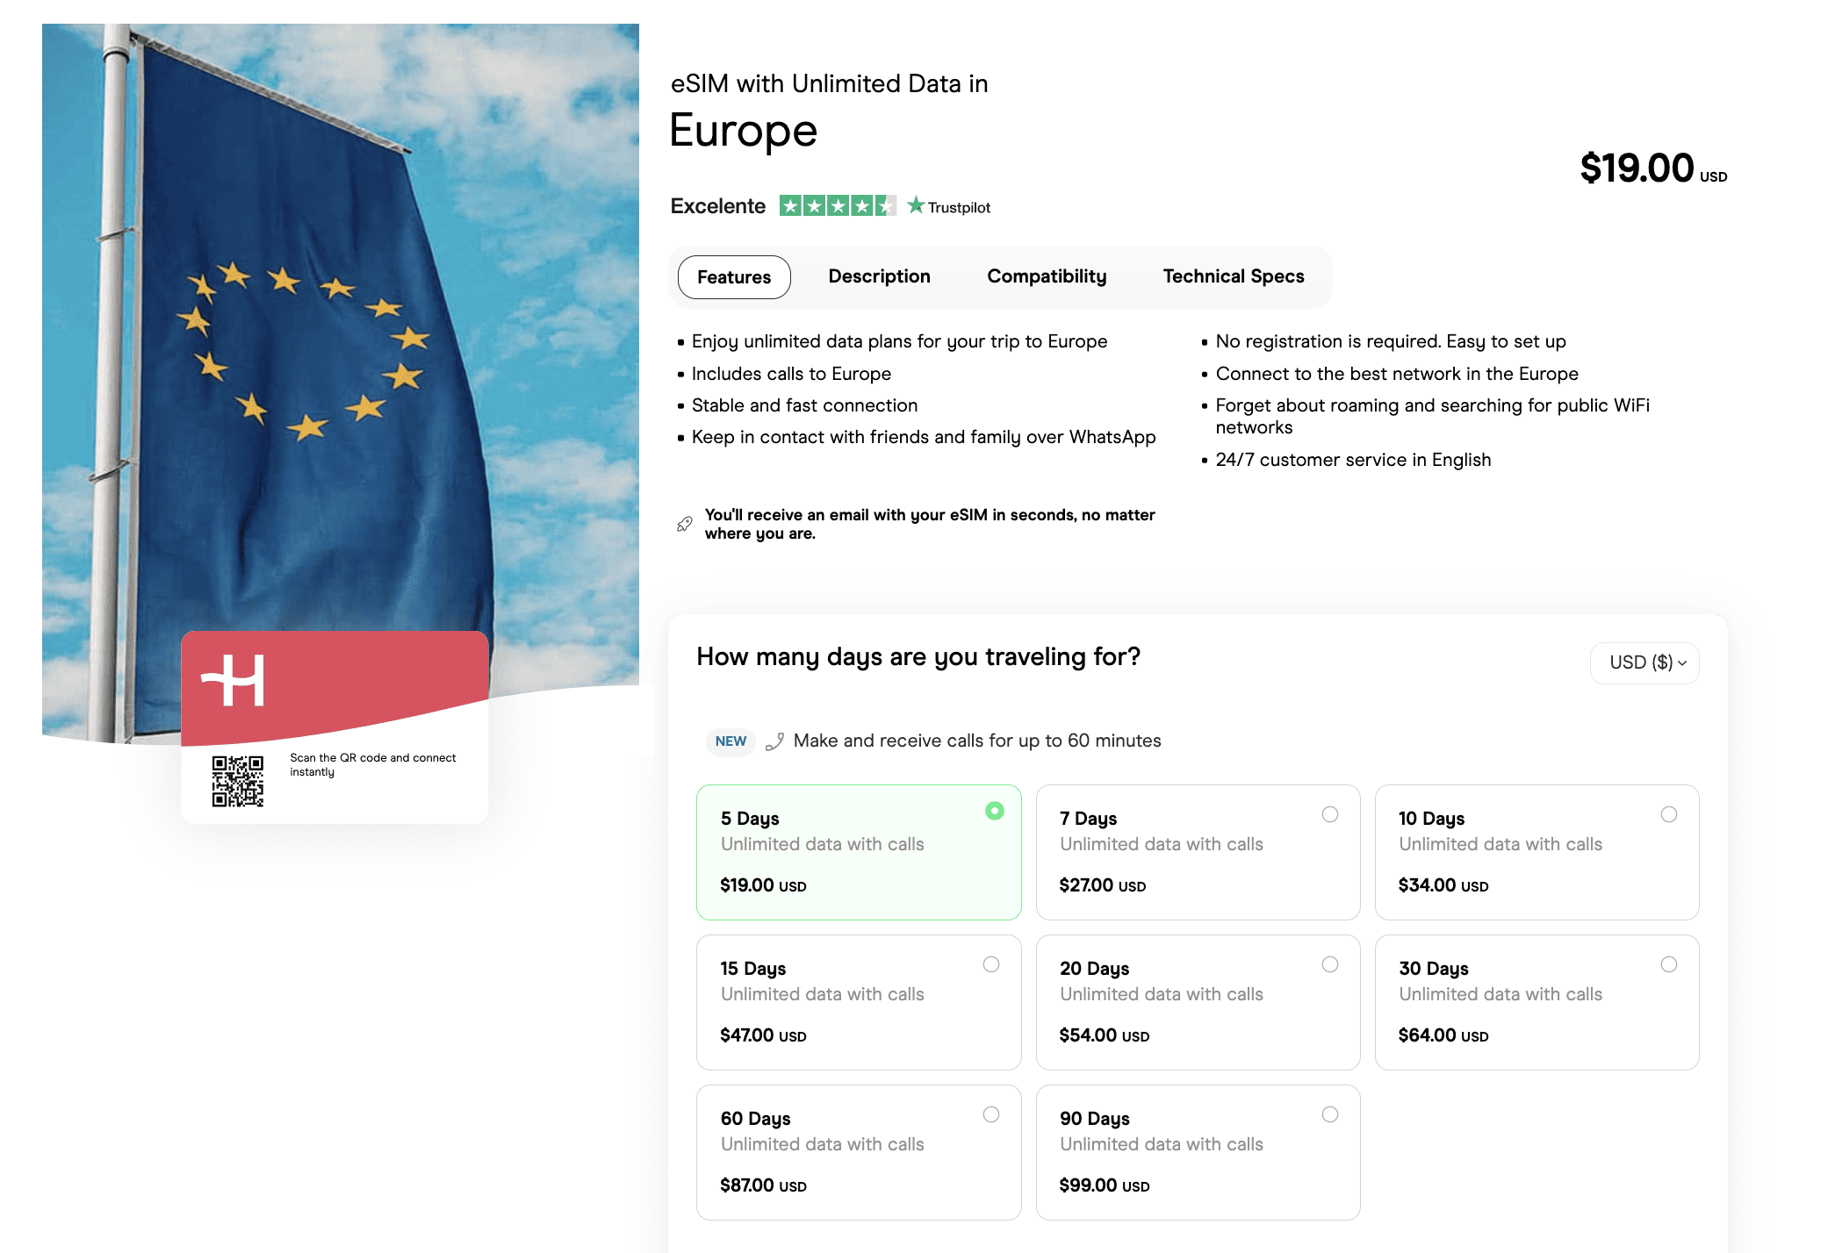Select the 15 Days plan card
This screenshot has width=1828, height=1253.
click(858, 1002)
